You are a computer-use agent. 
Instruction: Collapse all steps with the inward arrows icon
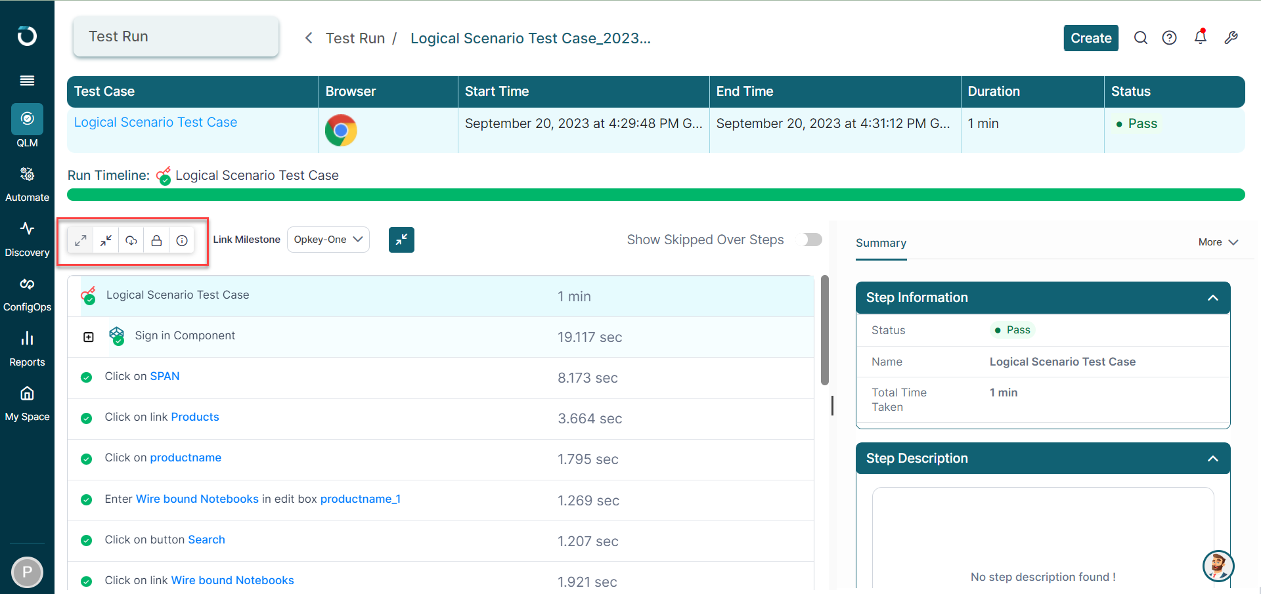[x=106, y=241]
